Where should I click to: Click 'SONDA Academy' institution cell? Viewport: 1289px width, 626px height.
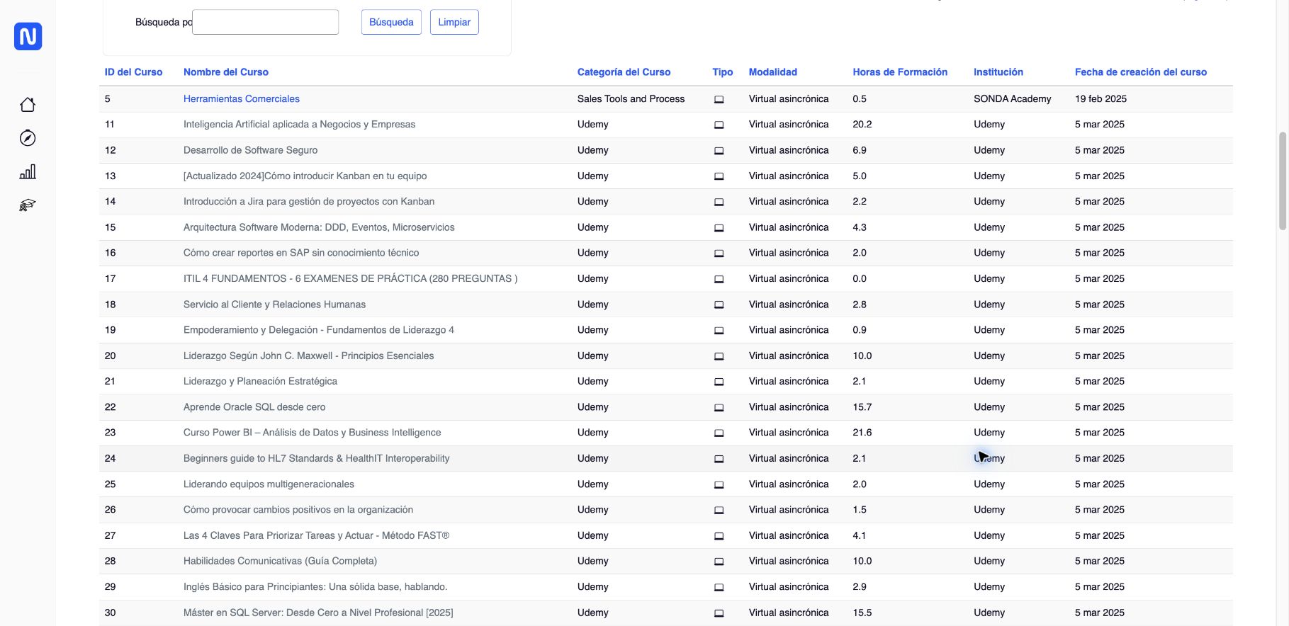[1012, 99]
